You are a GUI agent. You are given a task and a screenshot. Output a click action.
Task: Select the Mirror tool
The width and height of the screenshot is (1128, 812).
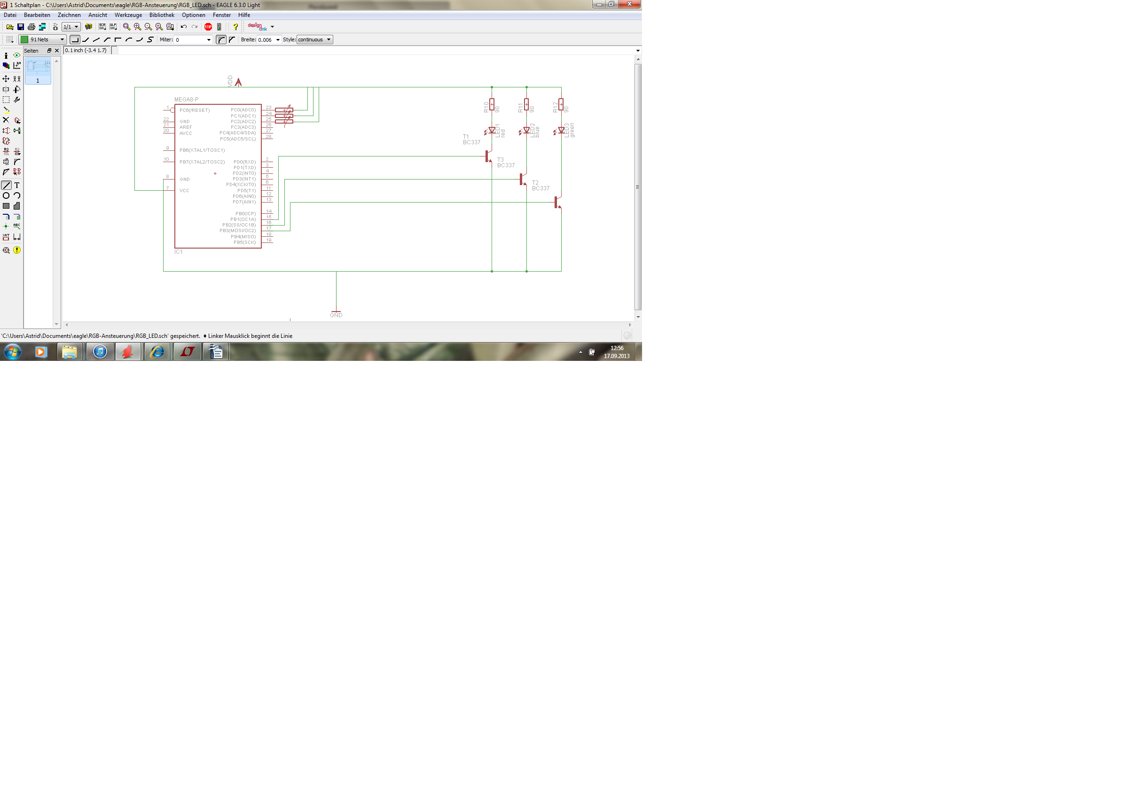tap(6, 89)
